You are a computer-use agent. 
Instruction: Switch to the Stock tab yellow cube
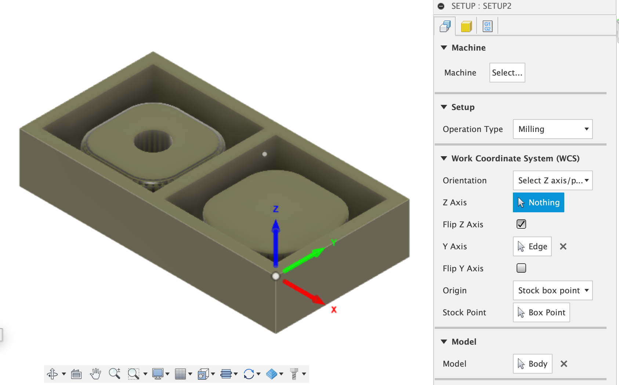[466, 26]
